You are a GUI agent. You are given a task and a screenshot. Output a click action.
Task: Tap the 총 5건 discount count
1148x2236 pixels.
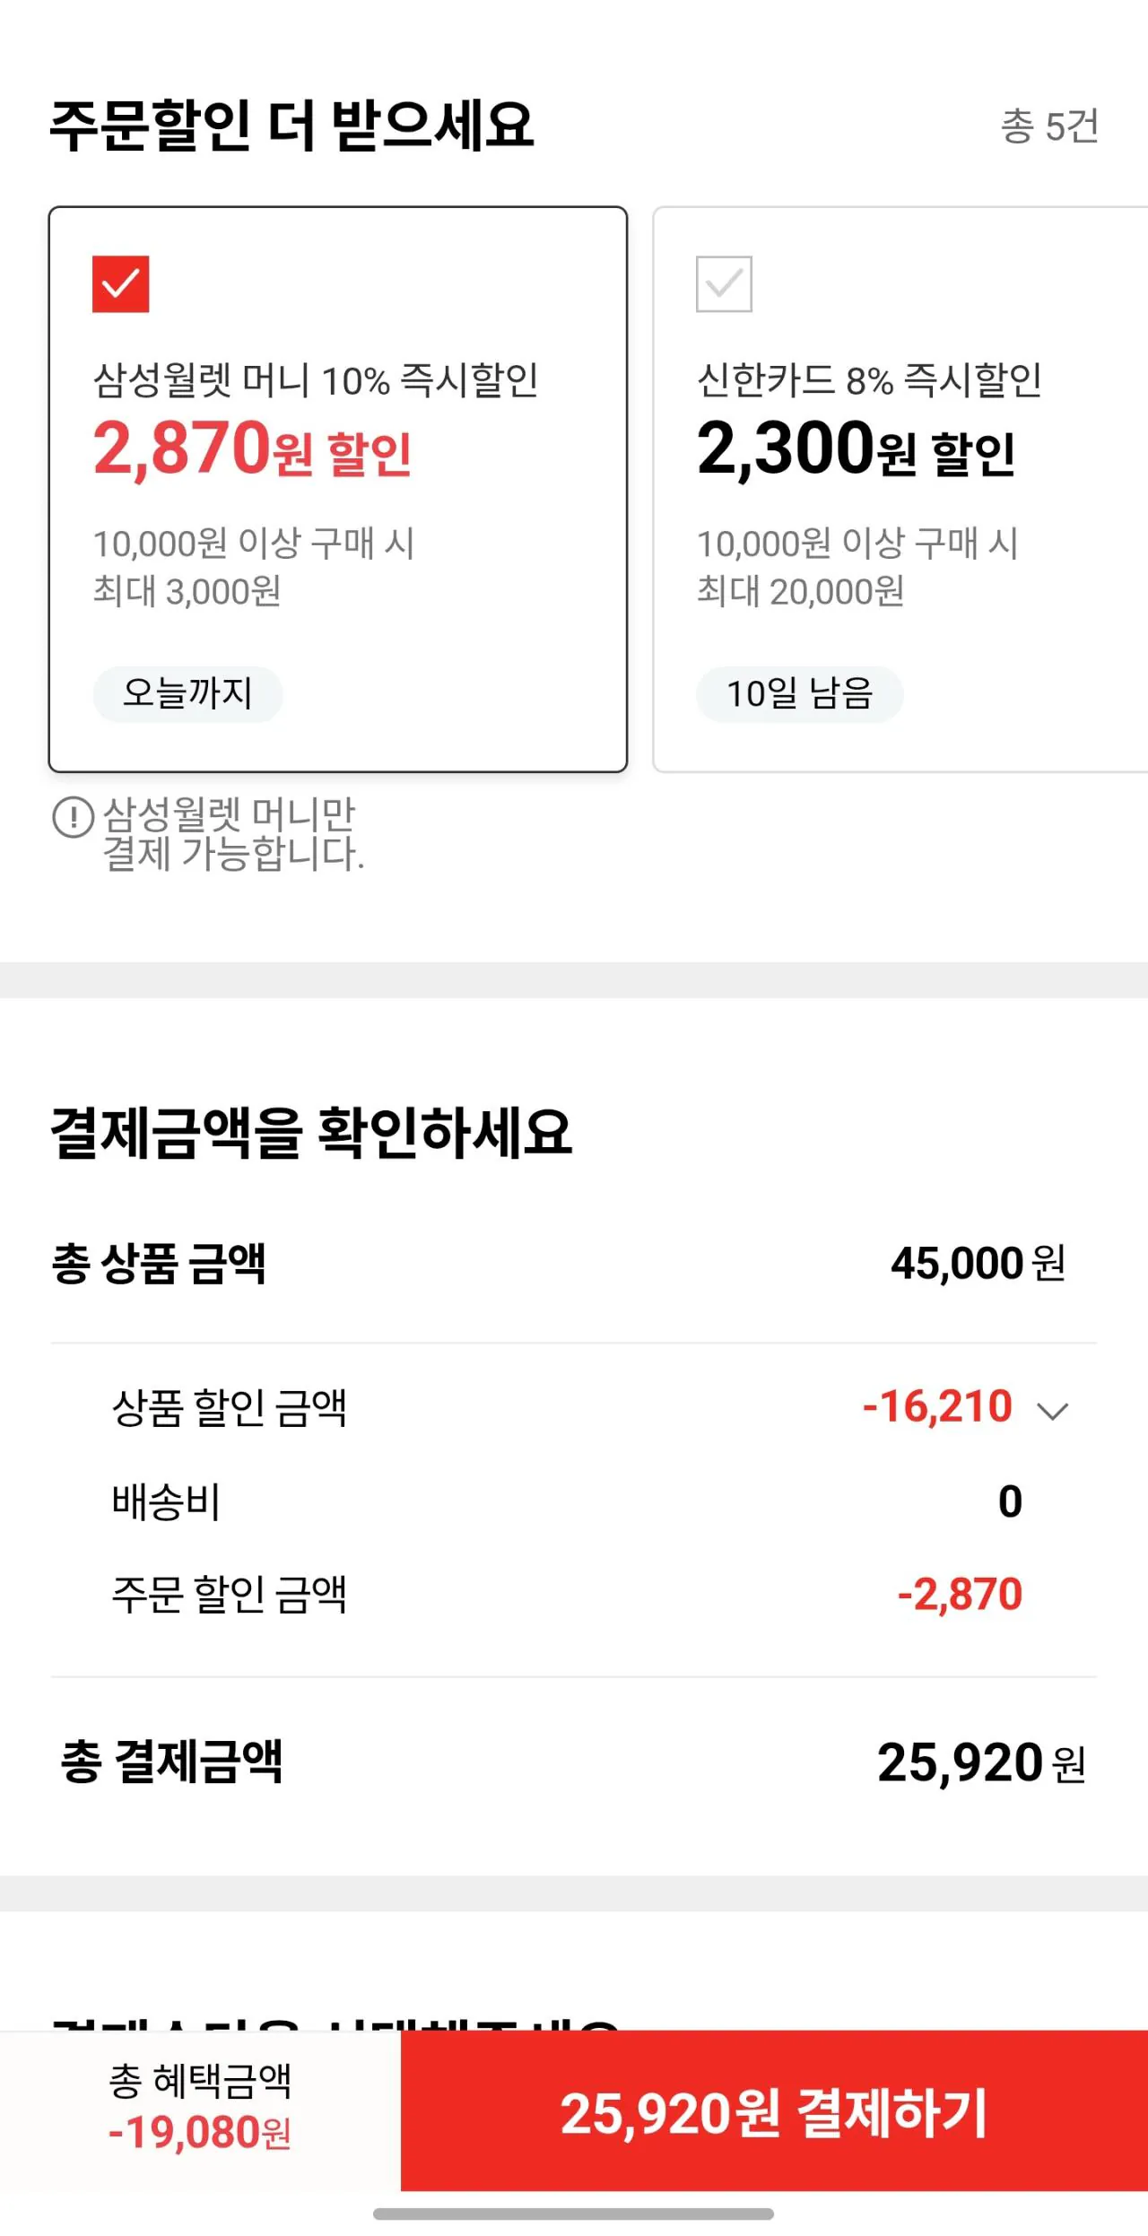tap(1048, 126)
